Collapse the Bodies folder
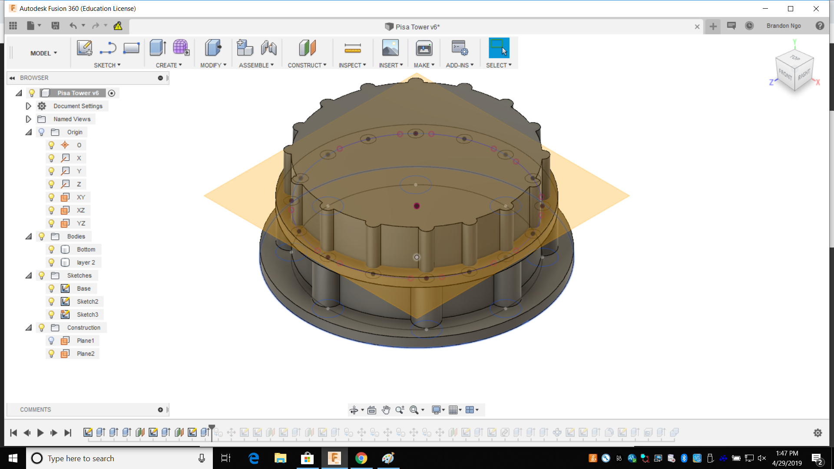Screen dimensions: 834x469 (29, 236)
